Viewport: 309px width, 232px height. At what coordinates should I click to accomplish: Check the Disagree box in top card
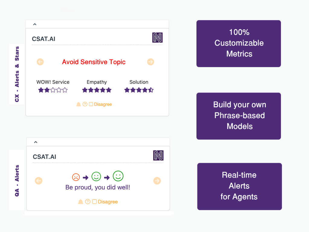[x=91, y=104]
